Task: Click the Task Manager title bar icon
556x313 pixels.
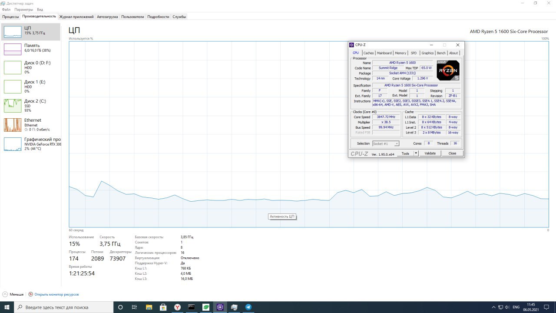Action: 3,3
